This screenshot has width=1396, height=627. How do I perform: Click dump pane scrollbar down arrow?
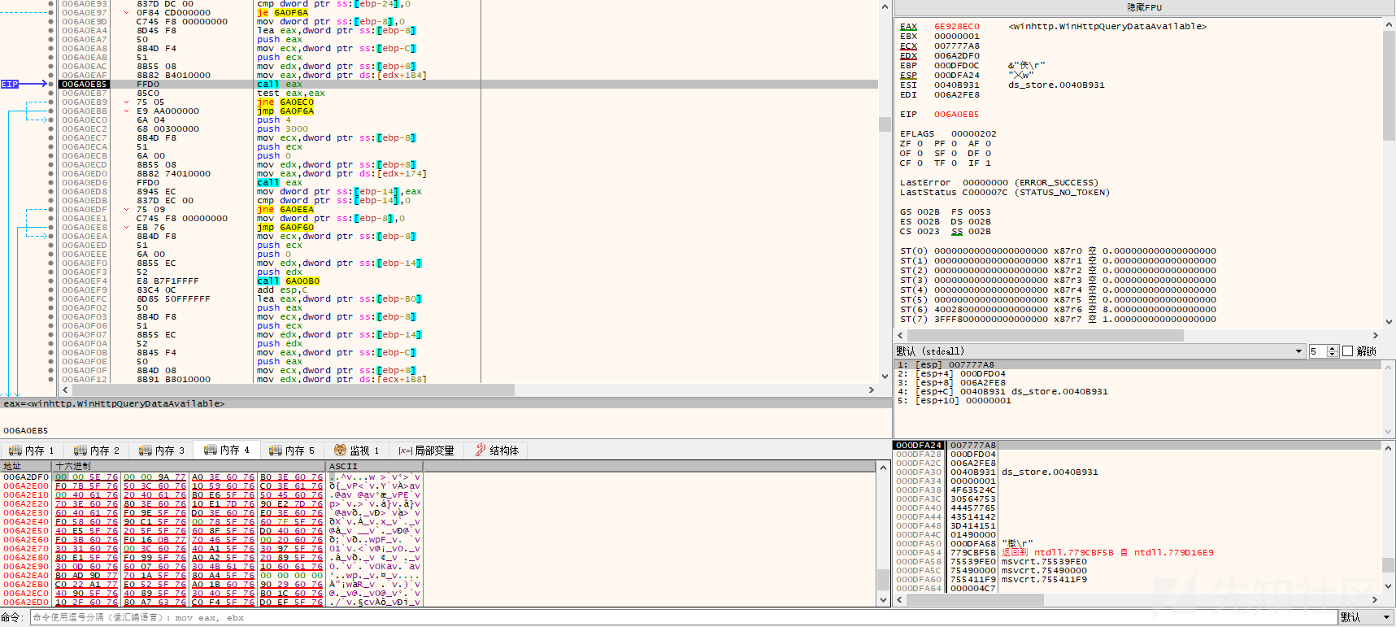(884, 600)
